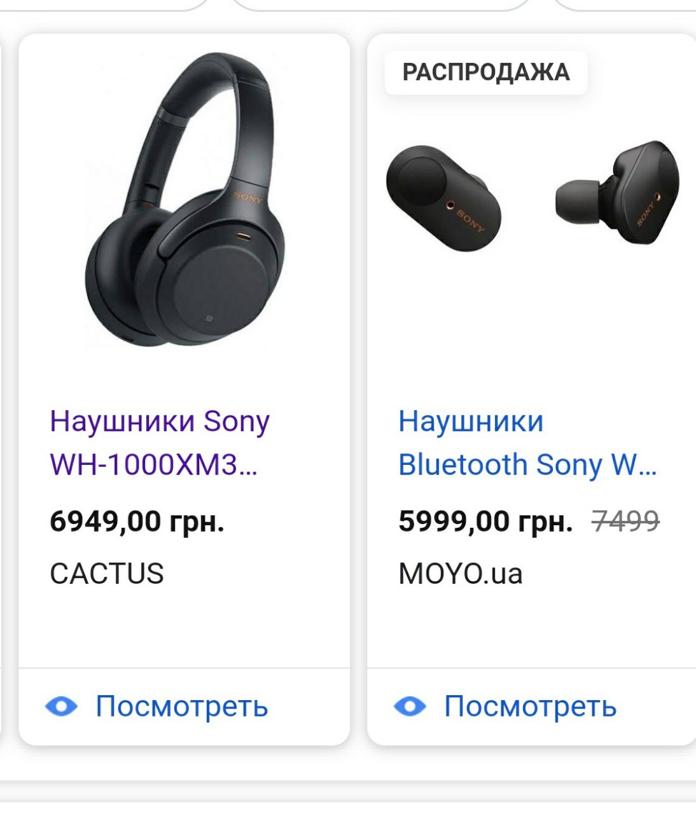Click the partially visible chip at top right
Viewport: 696px width, 814px height.
tap(625, 5)
